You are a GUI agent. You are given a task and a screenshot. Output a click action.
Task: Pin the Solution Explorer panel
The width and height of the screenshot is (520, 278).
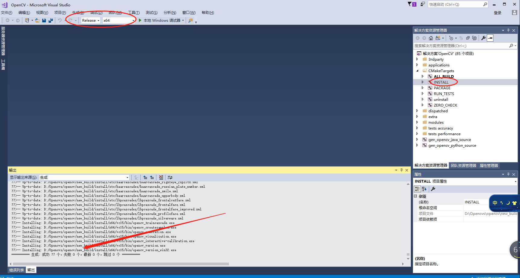coord(509,30)
